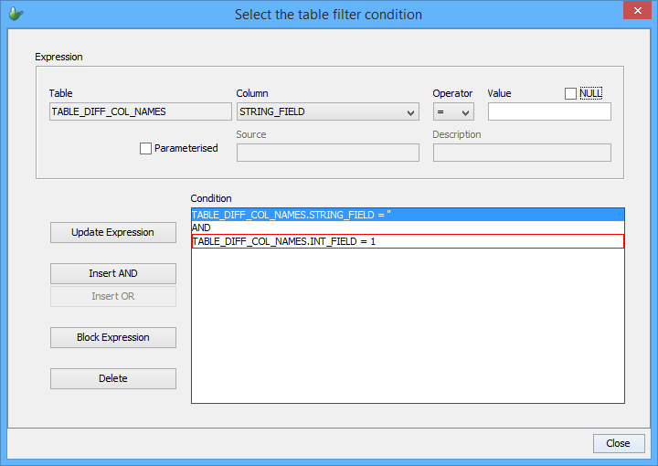Enable the NULL checkbox

point(571,93)
